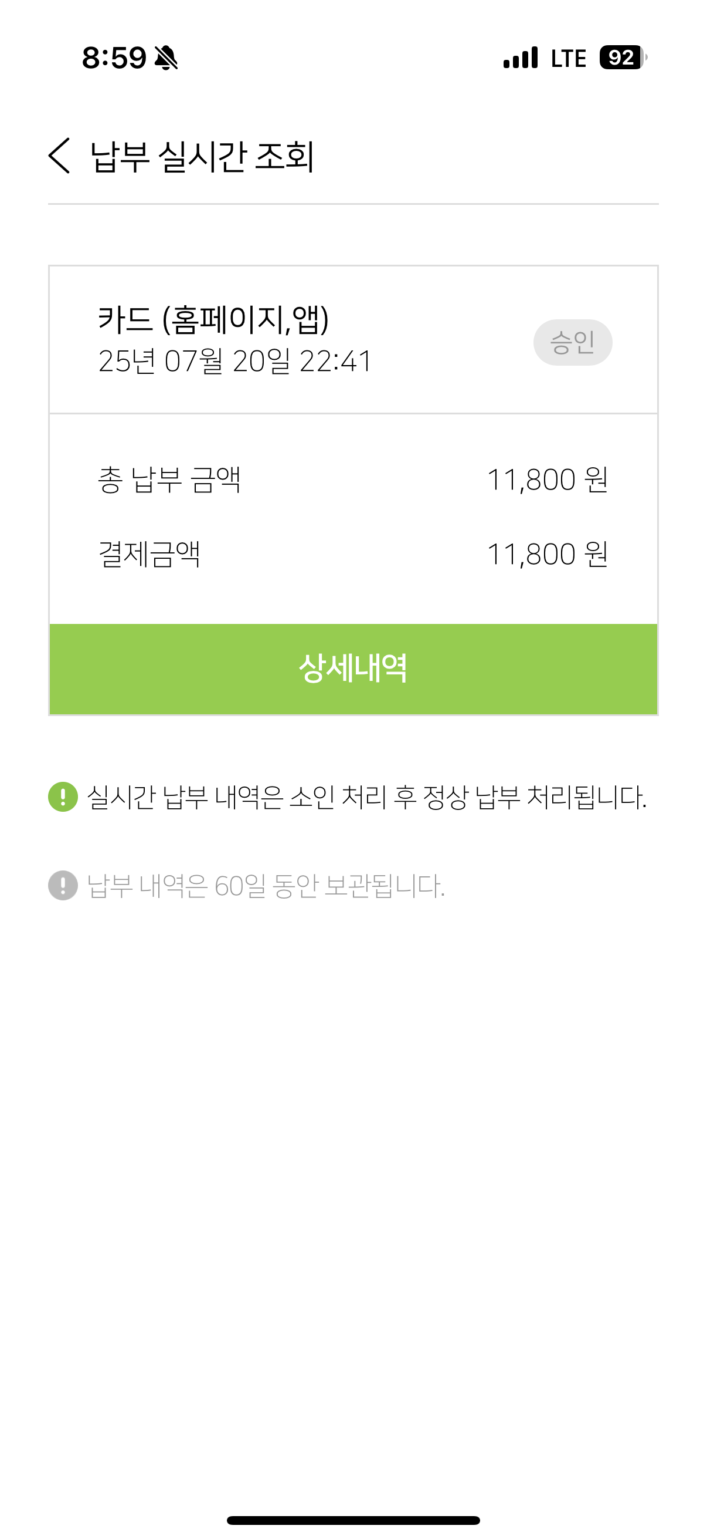The image size is (707, 1539).
Task: Tap the back chevron arrow
Action: point(60,156)
